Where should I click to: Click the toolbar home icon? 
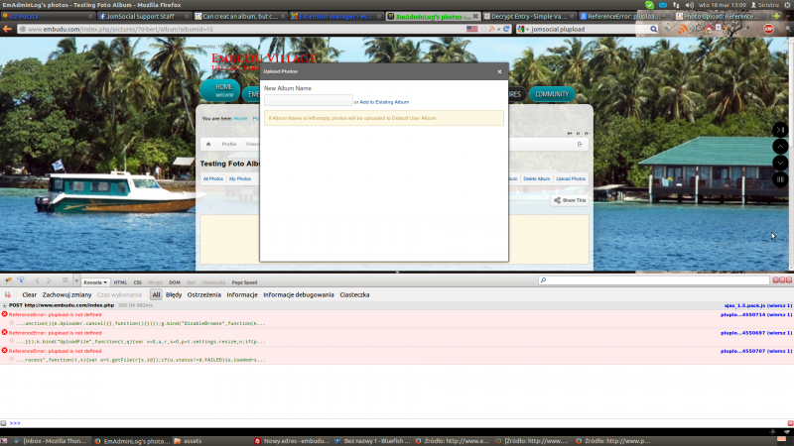click(208, 144)
